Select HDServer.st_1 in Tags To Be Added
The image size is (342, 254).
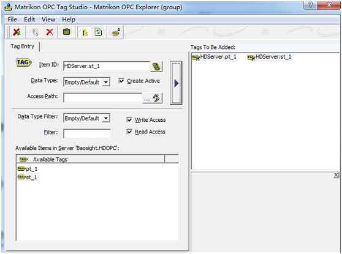(269, 57)
